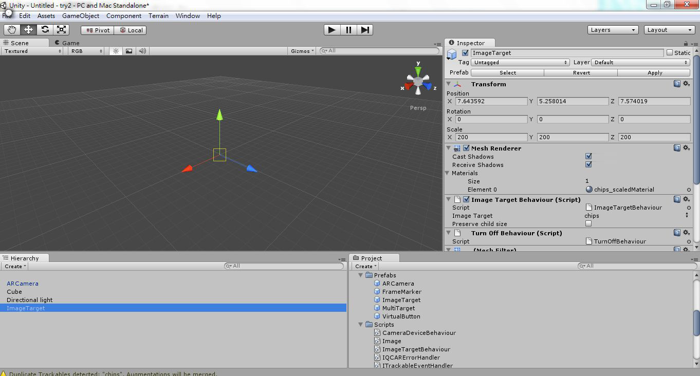Screen dimensions: 700x376
Task: Select the Hand tool
Action: 12,30
